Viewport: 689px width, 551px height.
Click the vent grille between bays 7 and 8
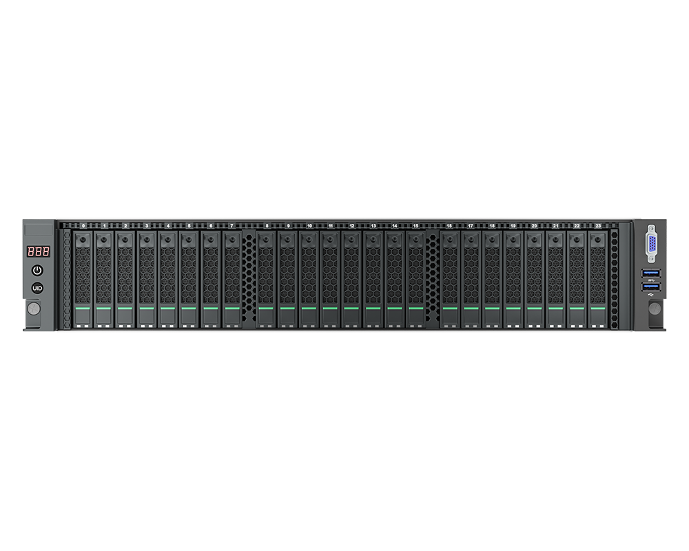point(249,280)
